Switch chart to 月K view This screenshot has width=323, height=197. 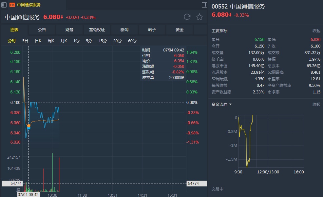64,41
